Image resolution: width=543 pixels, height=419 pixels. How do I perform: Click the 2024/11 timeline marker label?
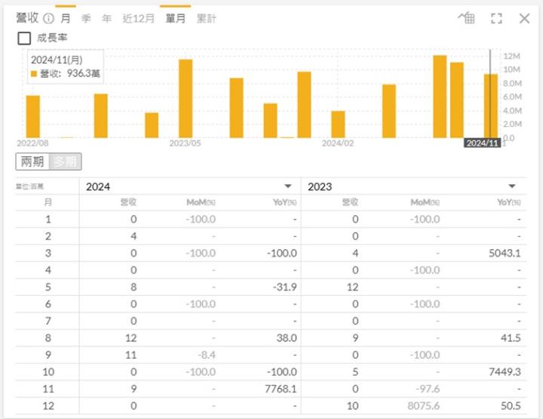[482, 143]
